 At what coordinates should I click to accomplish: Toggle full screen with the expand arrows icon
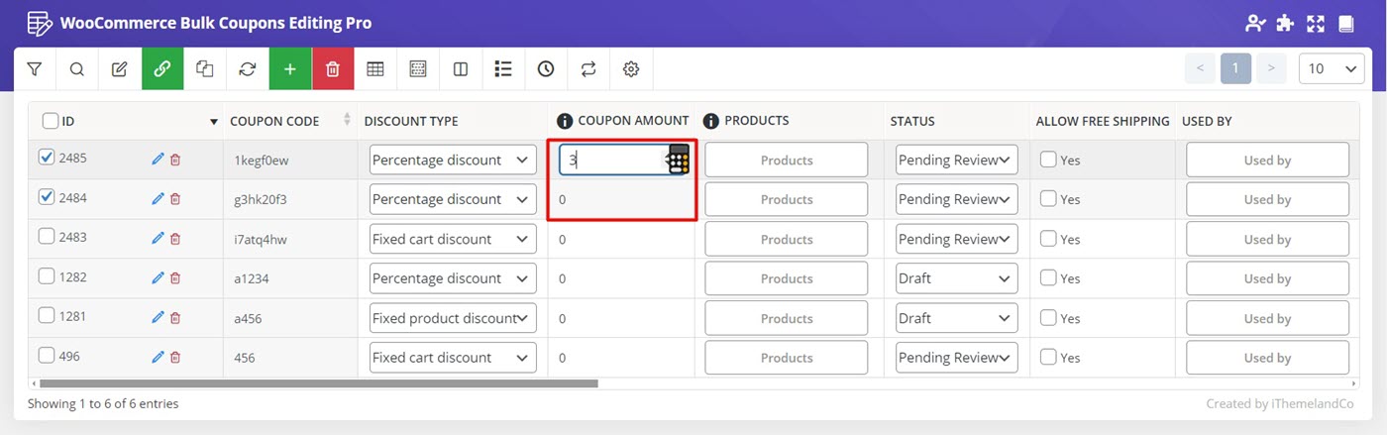click(1316, 23)
